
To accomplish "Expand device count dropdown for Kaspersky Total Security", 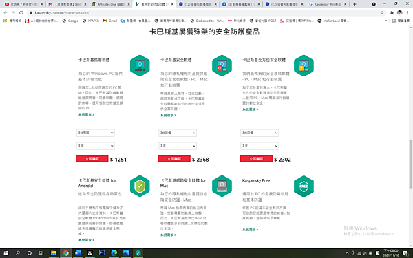I will [x=260, y=133].
